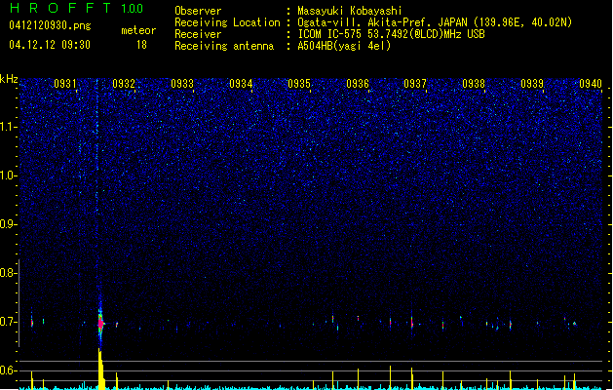613x390 pixels.
Task: Click the 0.6 kHz frequency label
Action: tap(9, 370)
